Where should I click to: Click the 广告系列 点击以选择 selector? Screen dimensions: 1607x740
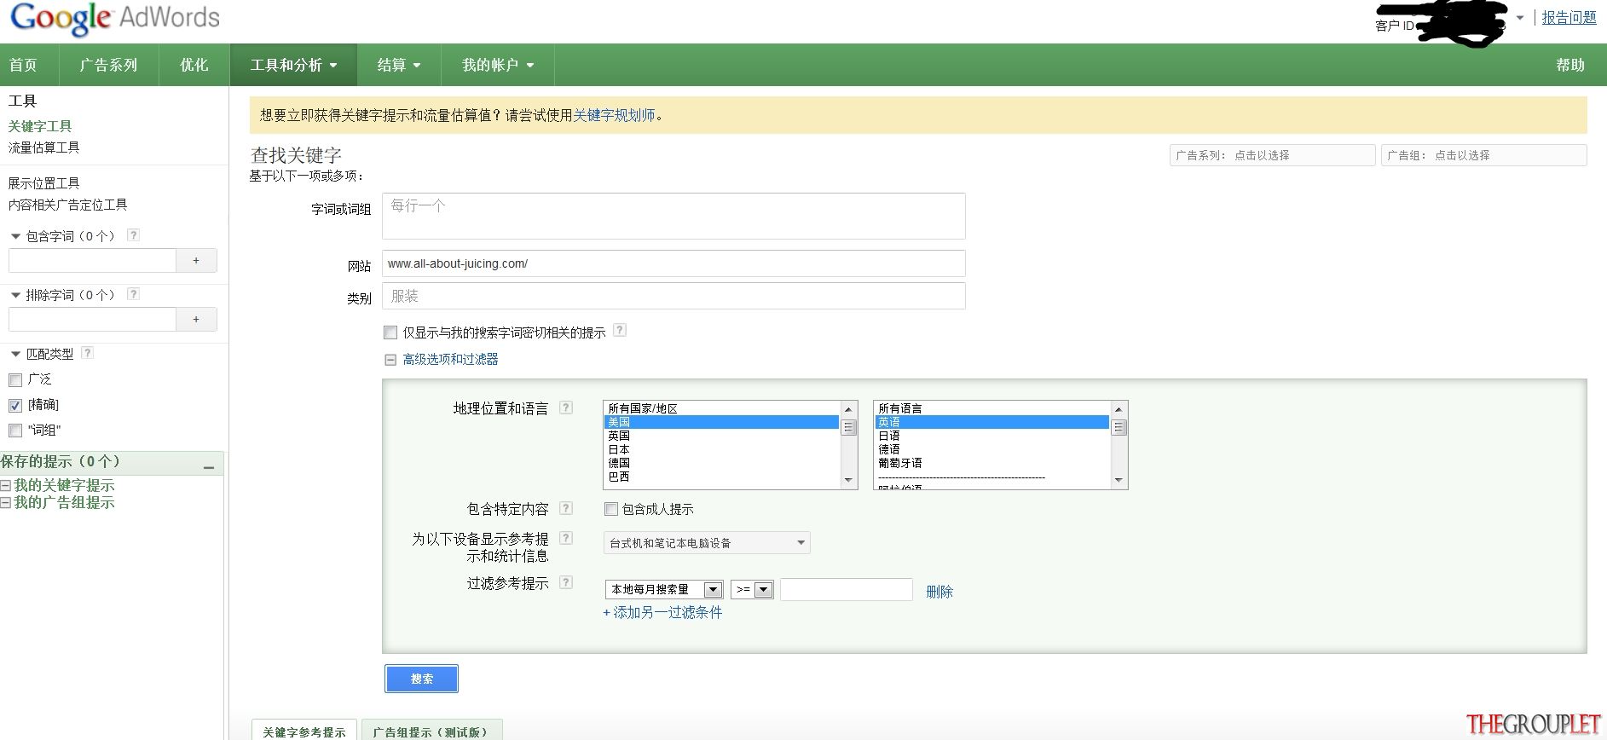tap(1272, 155)
